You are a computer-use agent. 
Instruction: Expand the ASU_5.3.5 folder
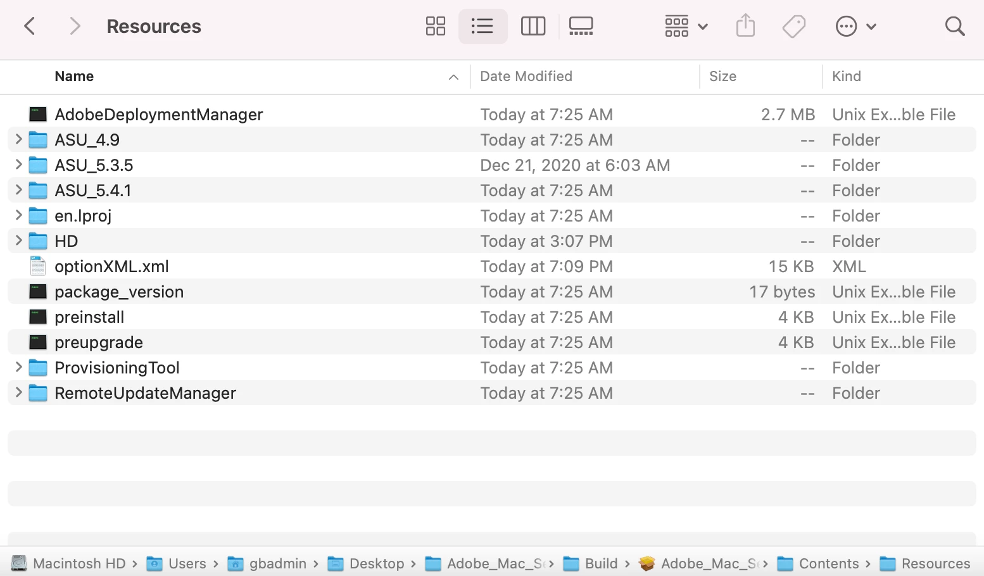[x=18, y=165]
